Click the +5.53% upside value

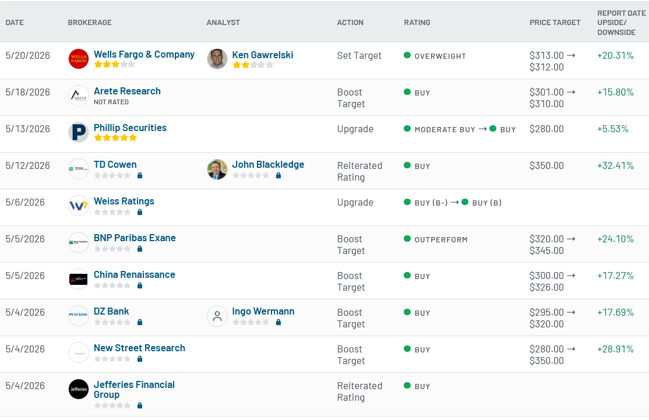[x=612, y=129]
